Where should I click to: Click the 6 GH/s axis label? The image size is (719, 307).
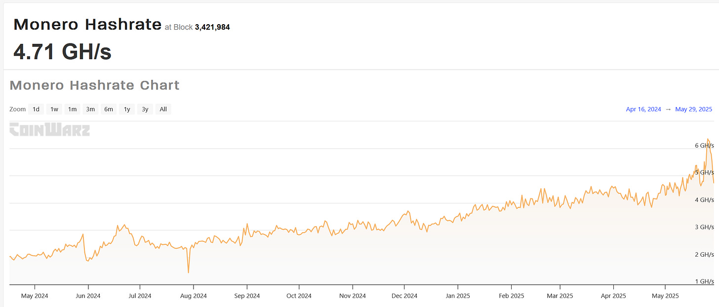(x=705, y=146)
